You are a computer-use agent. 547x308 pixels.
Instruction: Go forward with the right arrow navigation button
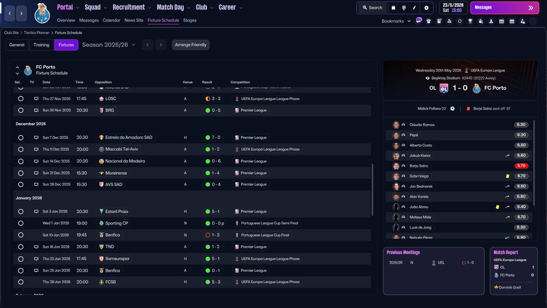(21, 13)
